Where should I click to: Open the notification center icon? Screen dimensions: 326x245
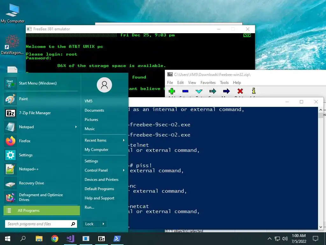click(315, 239)
